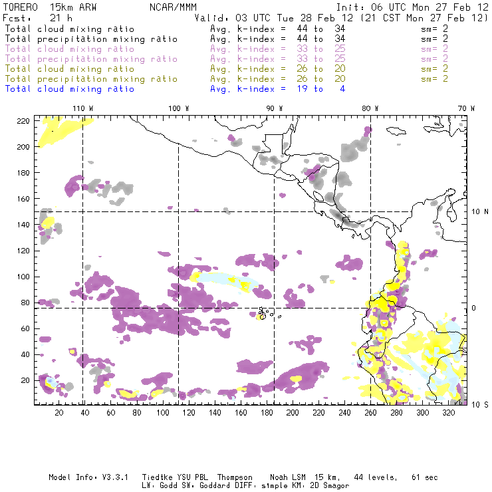Click the "260" tick label on horizontal axis
The height and width of the screenshot is (492, 492).
pyautogui.click(x=370, y=413)
